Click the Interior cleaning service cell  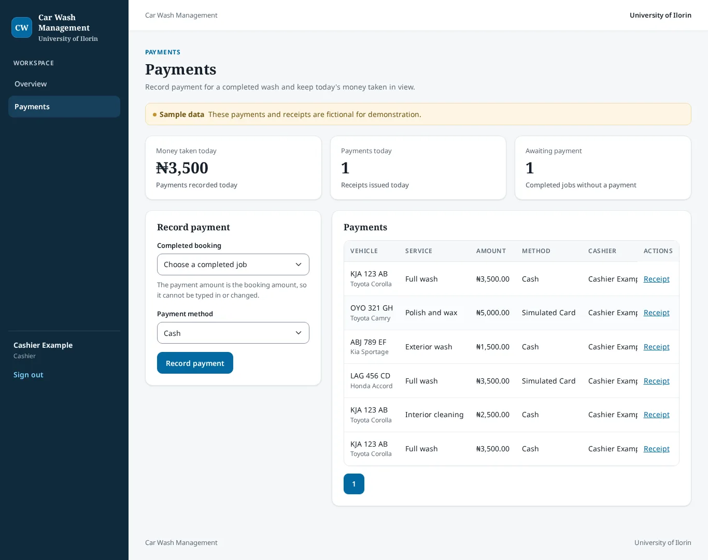[x=434, y=415]
